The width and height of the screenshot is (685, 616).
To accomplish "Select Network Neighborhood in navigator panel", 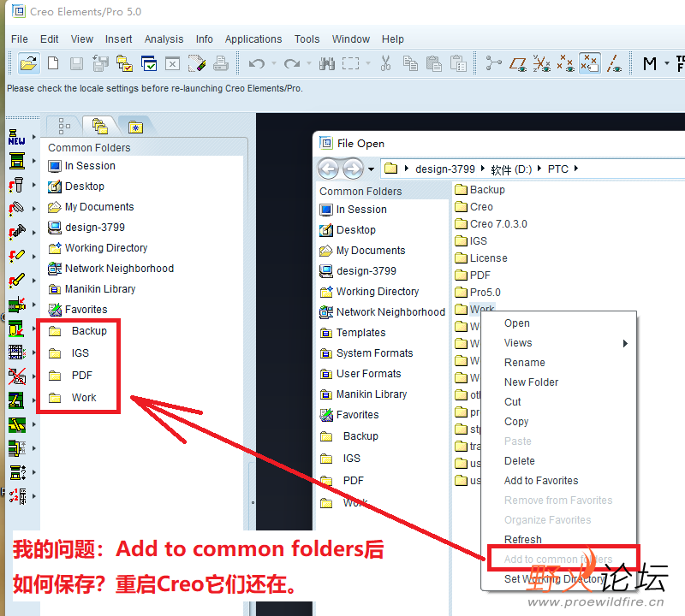I will click(111, 269).
